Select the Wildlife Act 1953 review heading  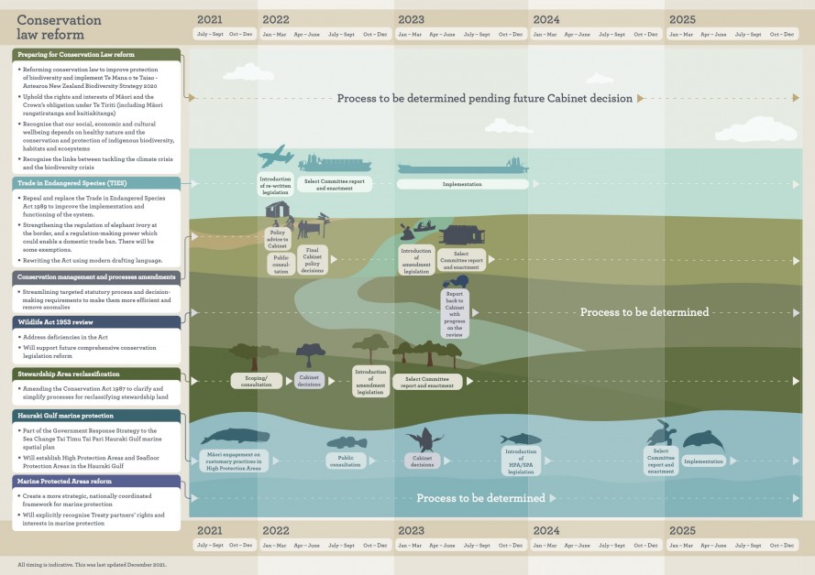click(x=96, y=322)
